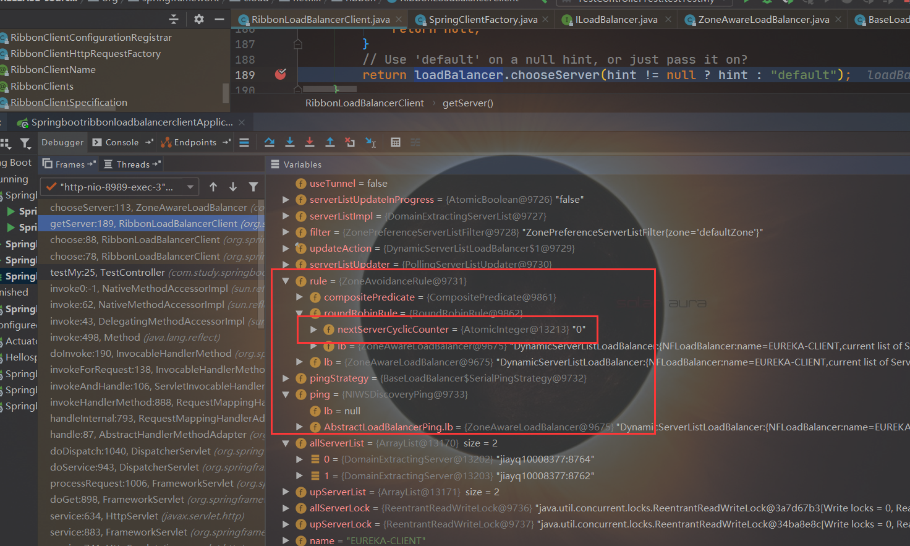Click the pin icon beside Endpoints tab
The width and height of the screenshot is (910, 546).
[226, 142]
